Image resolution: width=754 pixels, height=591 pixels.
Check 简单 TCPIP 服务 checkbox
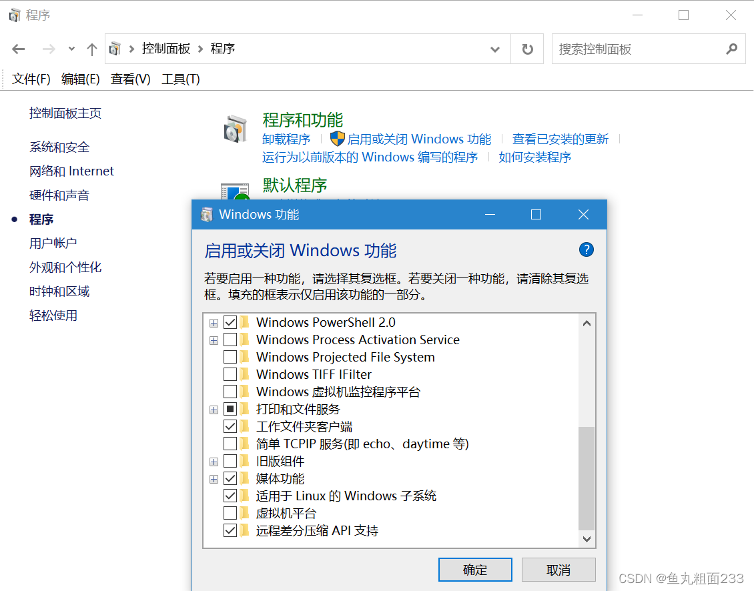coord(230,444)
